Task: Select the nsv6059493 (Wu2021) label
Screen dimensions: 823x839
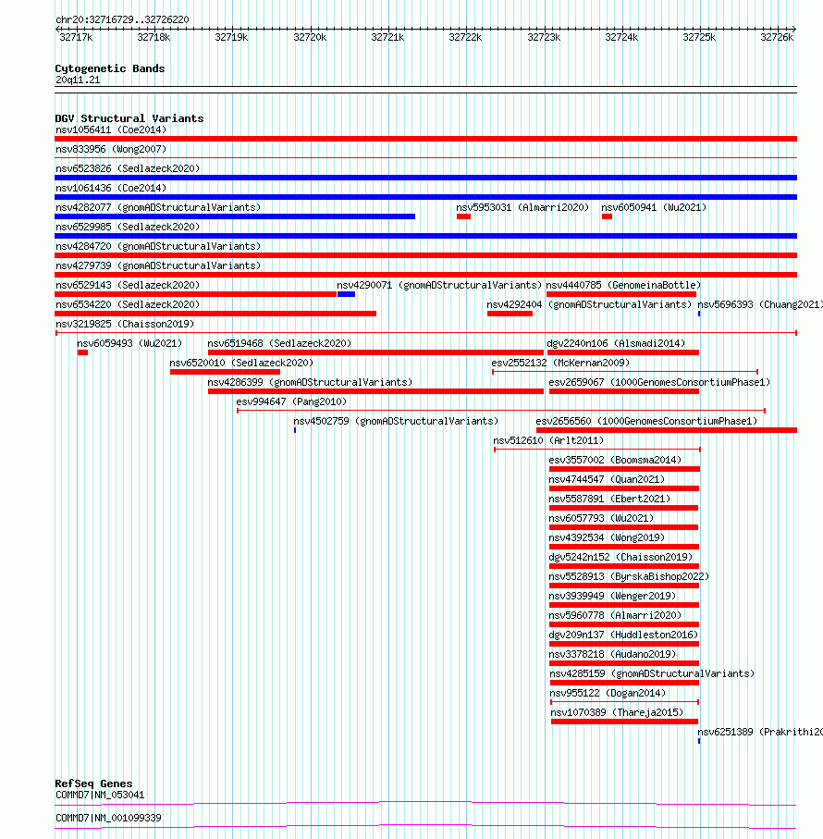Action: tap(129, 343)
